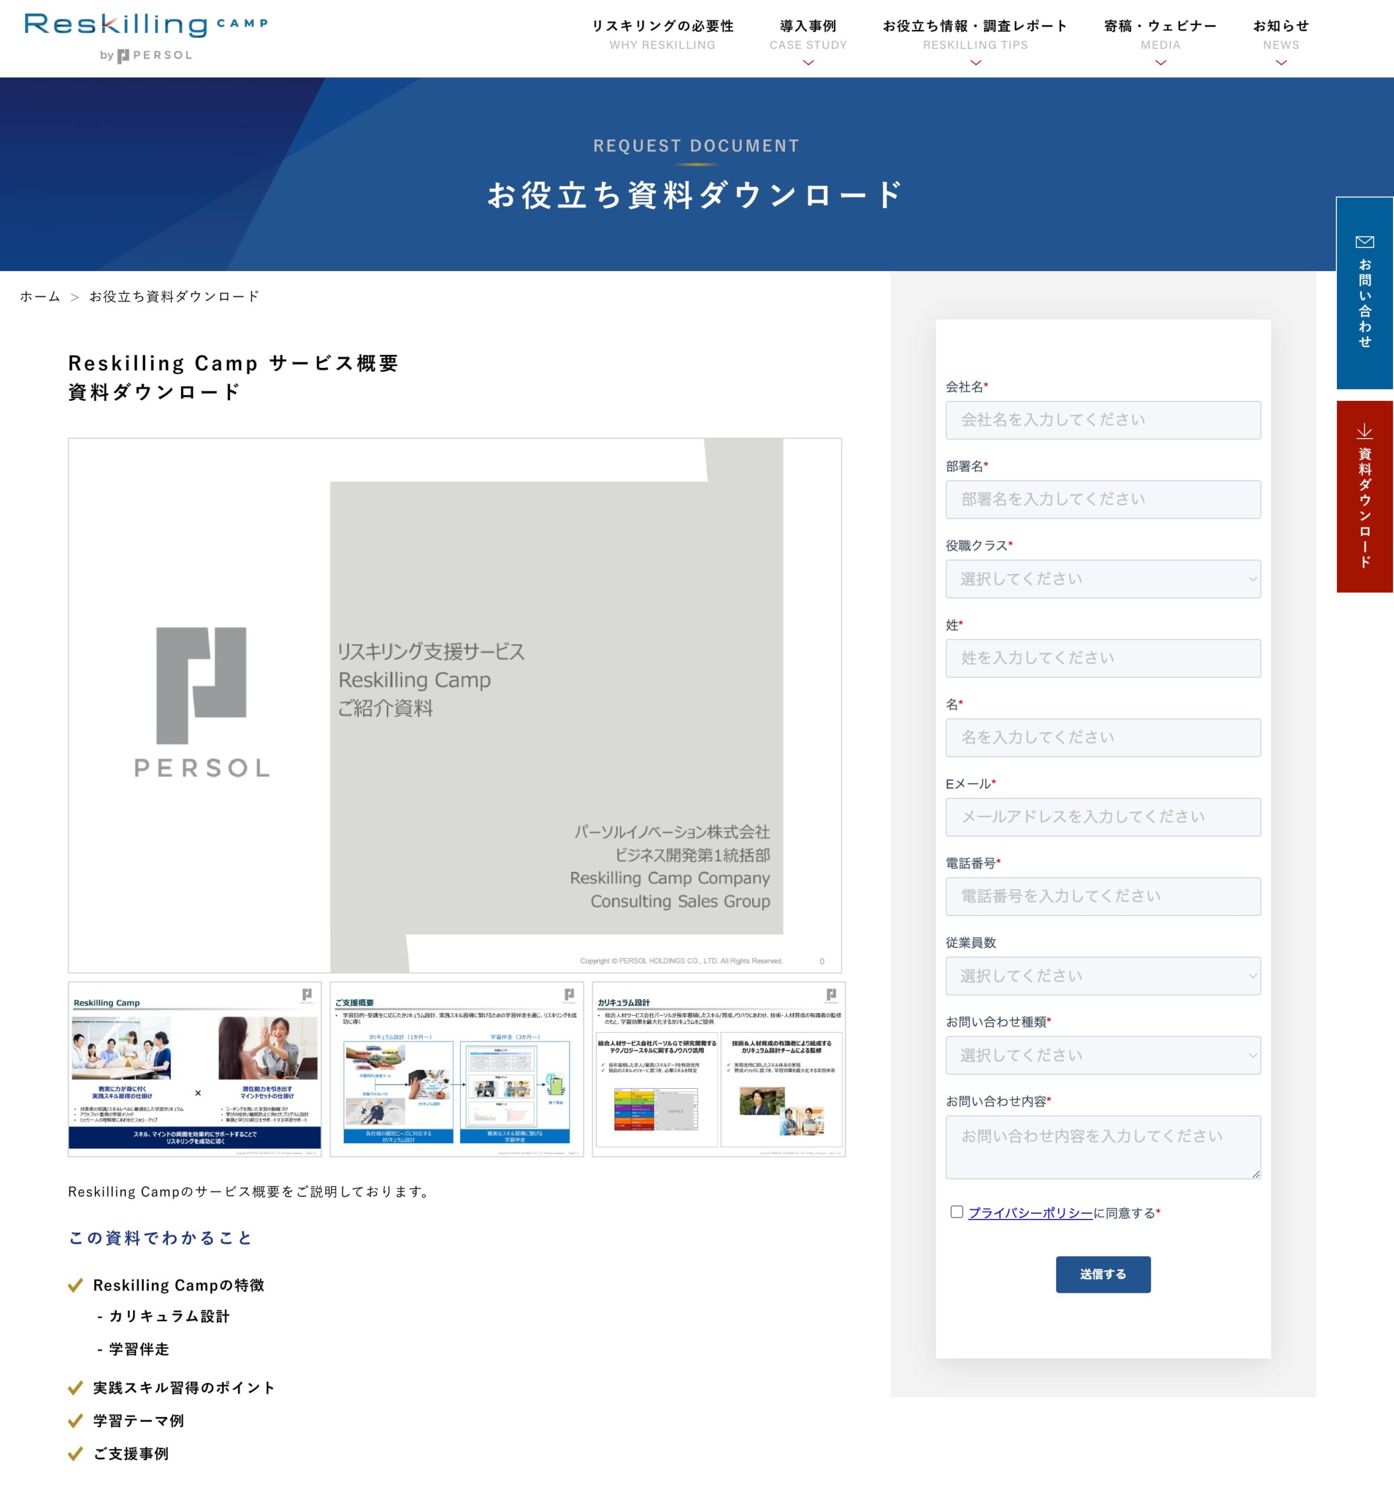Open the カリキュラム設計 slide thumbnail
The width and height of the screenshot is (1394, 1509).
coord(719,1069)
